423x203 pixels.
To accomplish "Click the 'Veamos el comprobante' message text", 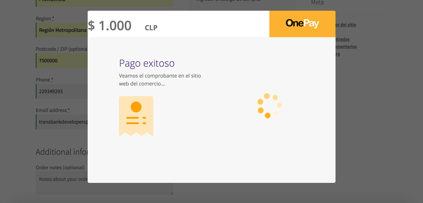I will click(x=160, y=80).
